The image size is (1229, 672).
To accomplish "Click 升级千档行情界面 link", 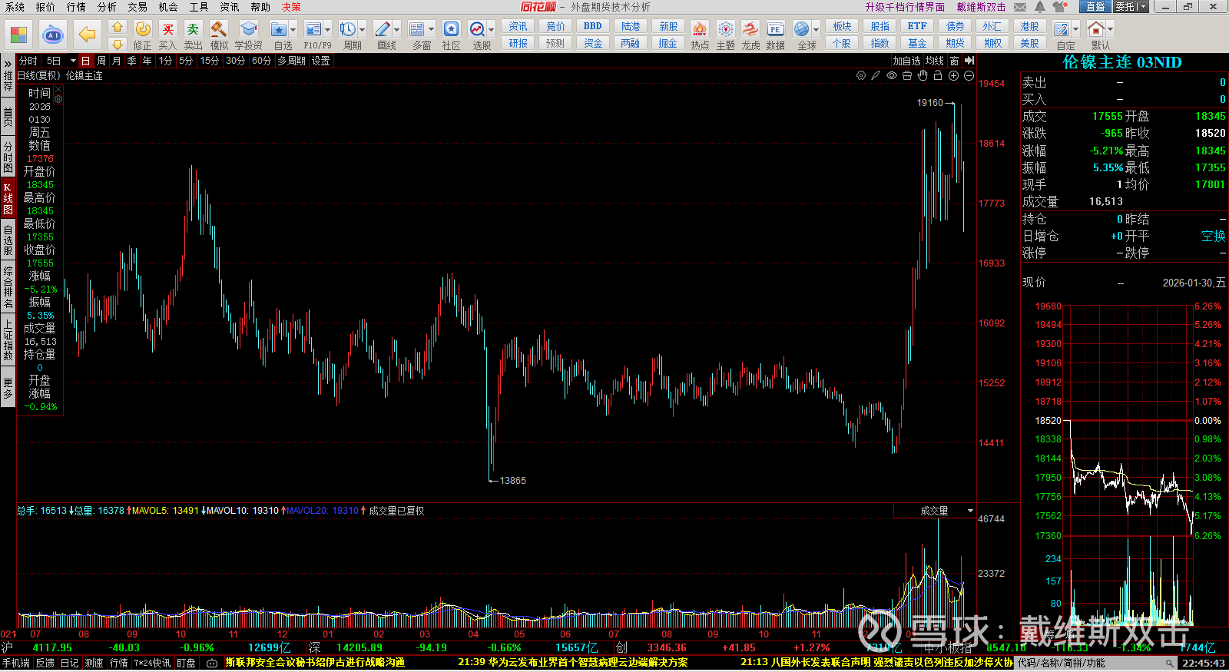I will click(905, 7).
